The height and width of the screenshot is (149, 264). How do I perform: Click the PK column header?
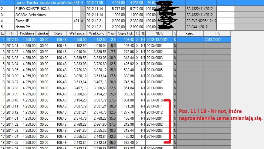pyautogui.click(x=217, y=33)
